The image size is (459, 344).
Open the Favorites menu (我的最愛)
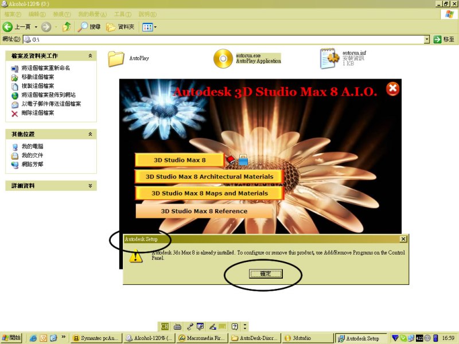pos(92,14)
